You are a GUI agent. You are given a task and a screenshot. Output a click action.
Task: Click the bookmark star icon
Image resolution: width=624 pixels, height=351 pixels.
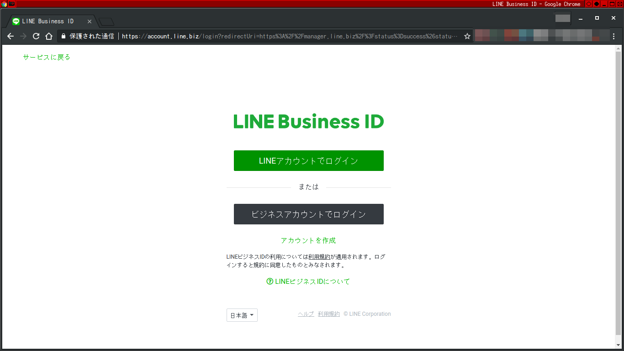(466, 36)
